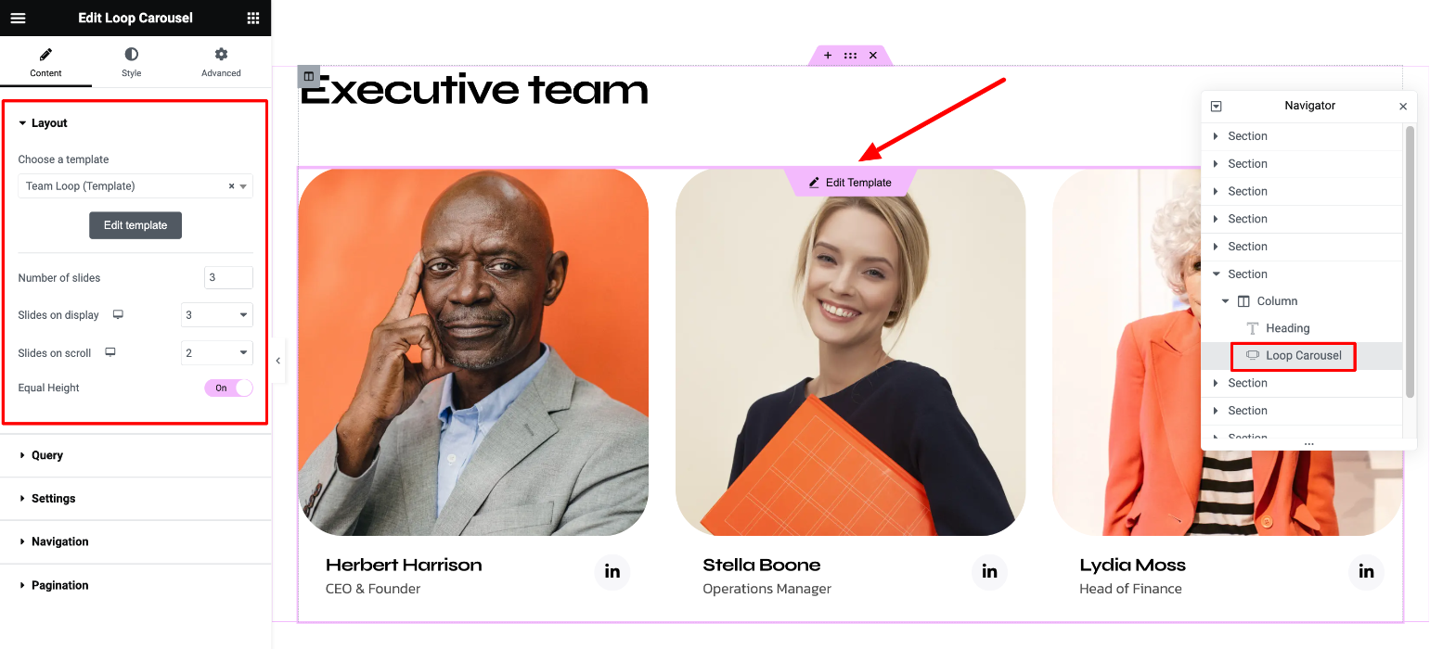Collapse the editor panel with arrow handle
1430x649 pixels.
tap(277, 361)
